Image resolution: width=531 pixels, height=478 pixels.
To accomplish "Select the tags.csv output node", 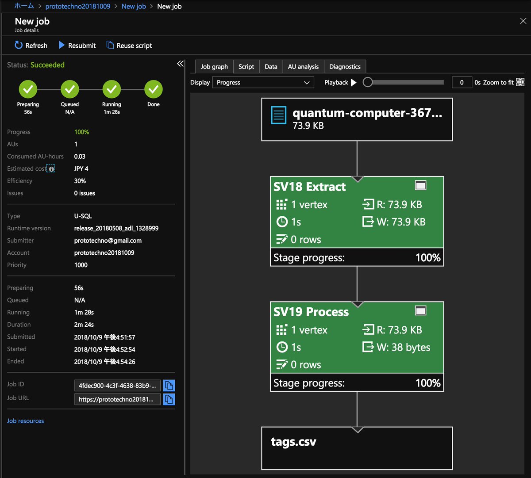I will (357, 448).
